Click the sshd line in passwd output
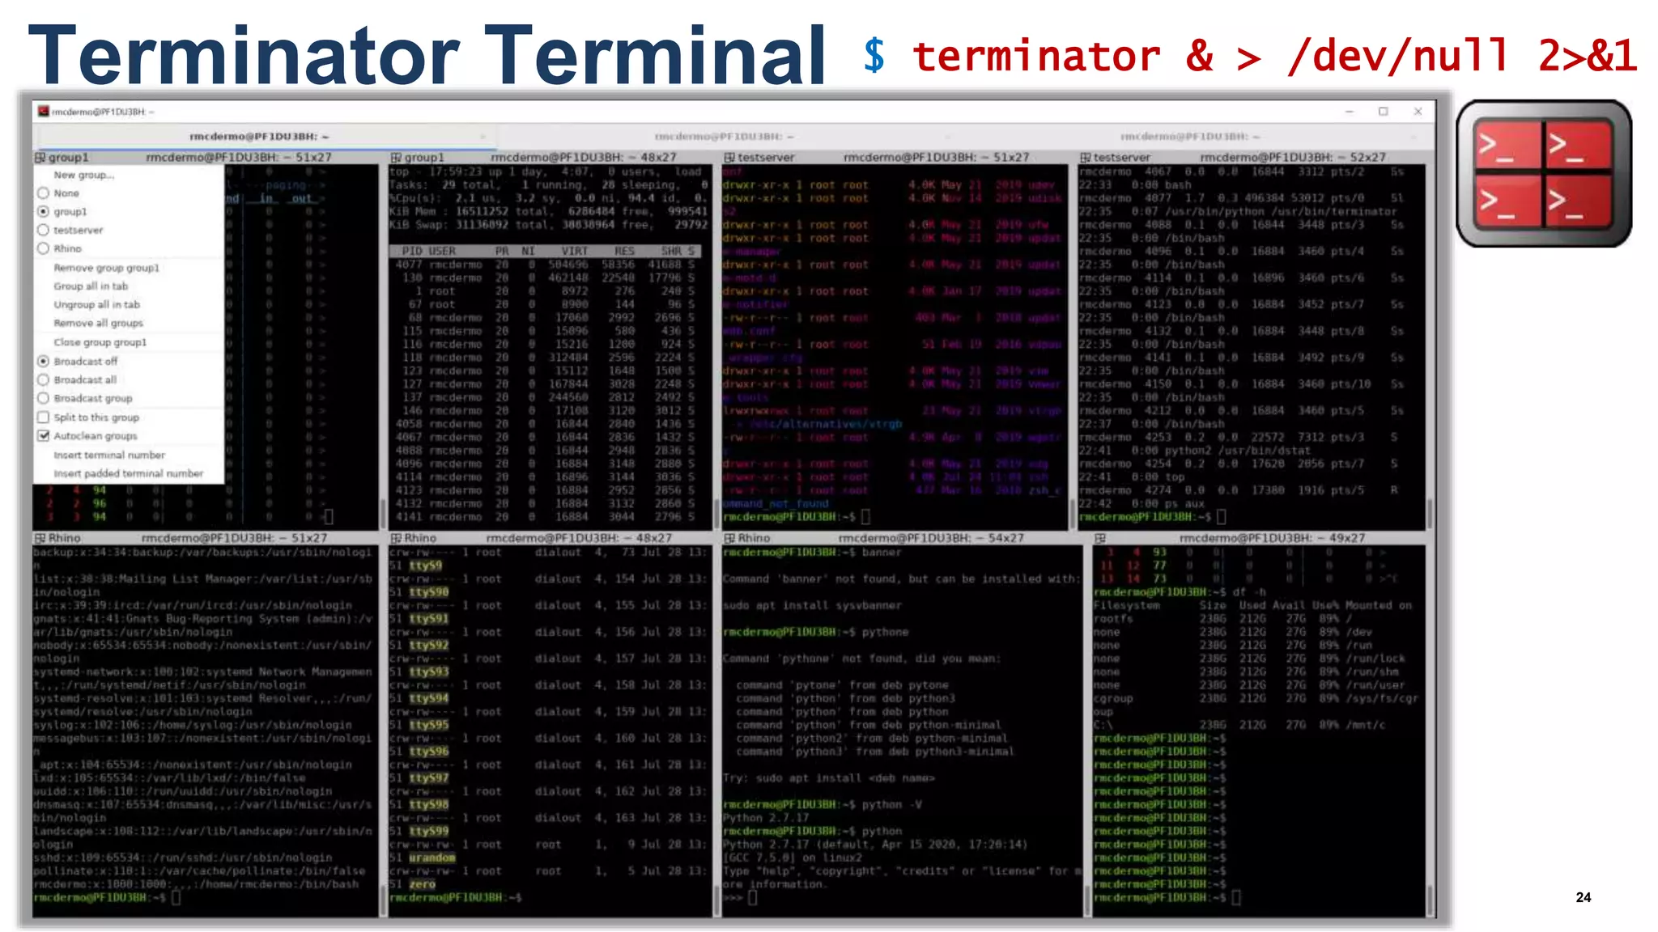The height and width of the screenshot is (932, 1658). [x=184, y=858]
